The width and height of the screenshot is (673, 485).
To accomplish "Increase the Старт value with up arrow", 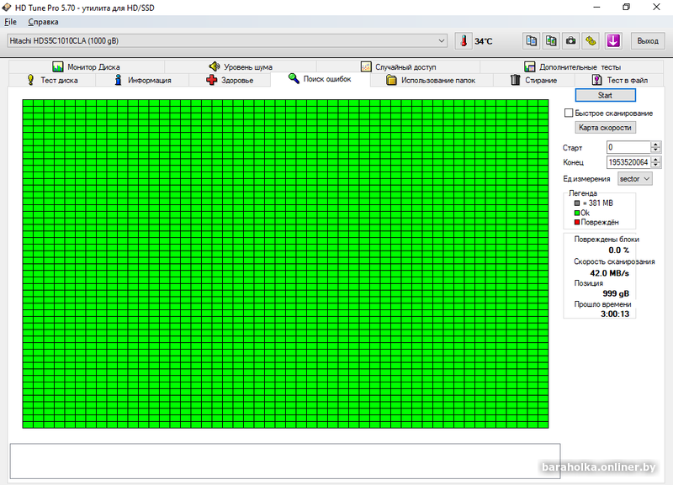I will point(655,145).
